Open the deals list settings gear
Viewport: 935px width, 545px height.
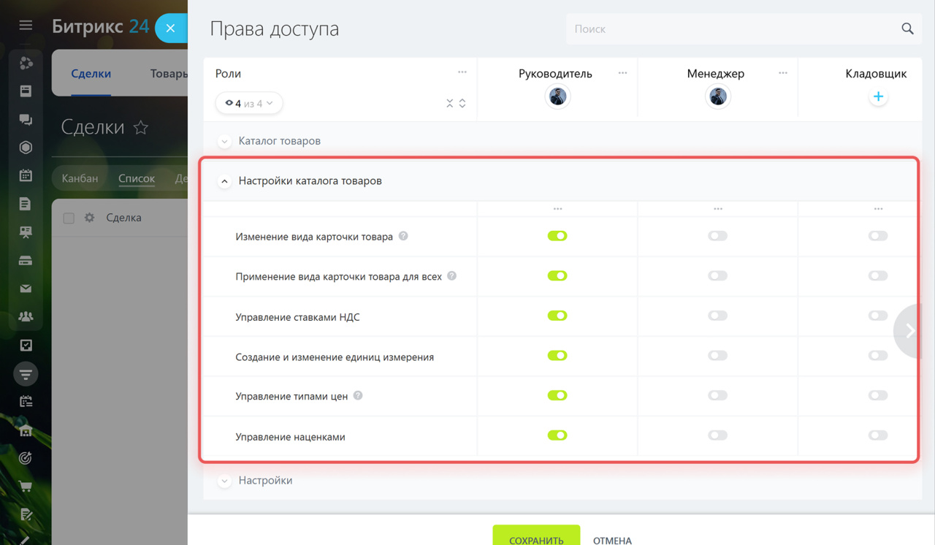(x=89, y=218)
